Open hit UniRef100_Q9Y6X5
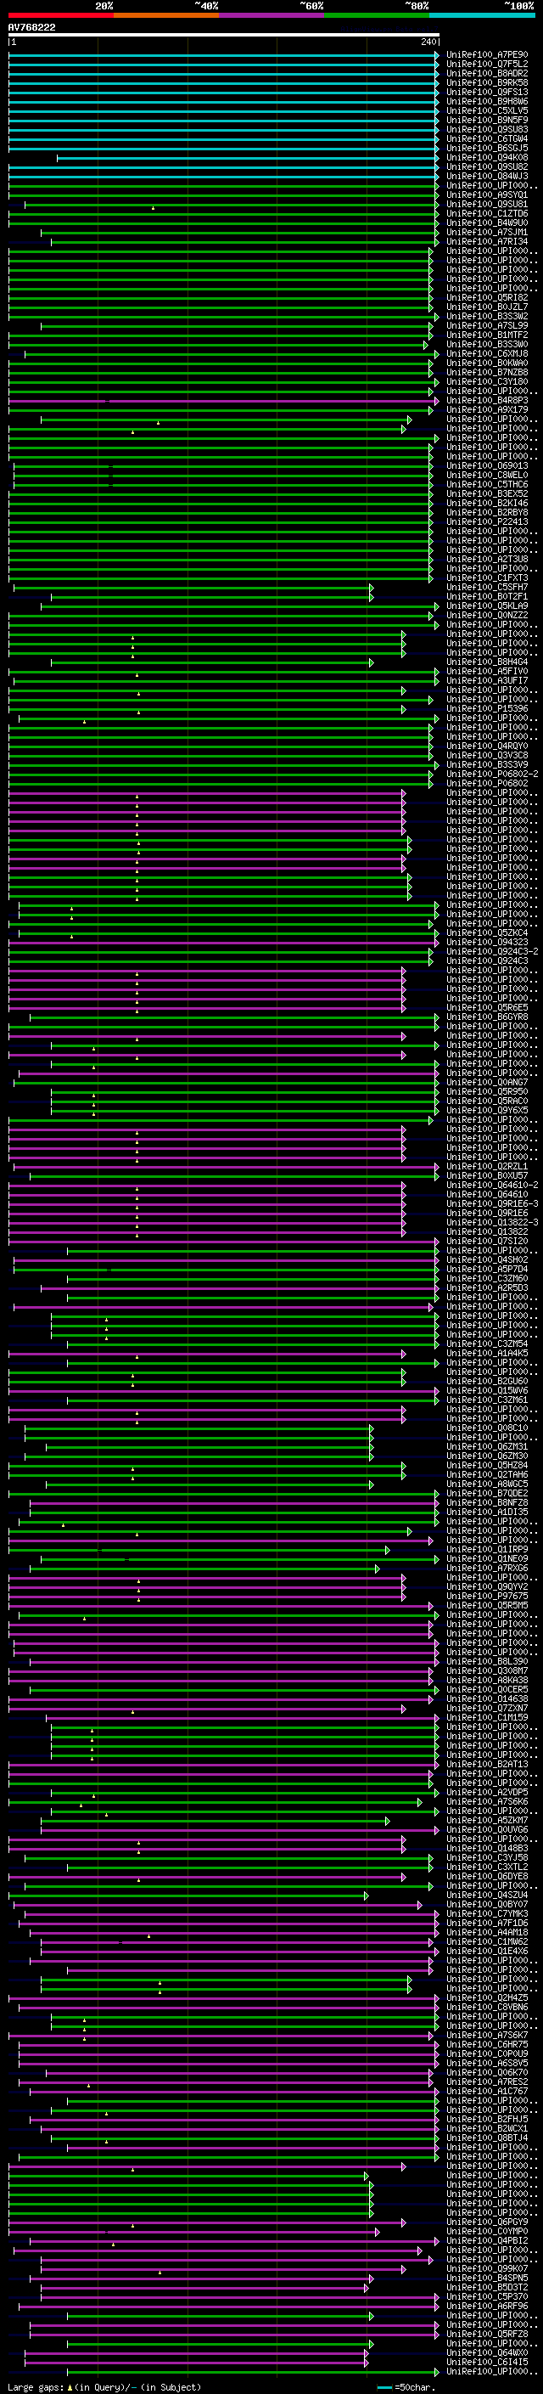Screen dimensions: 543x2394 [x=487, y=1111]
